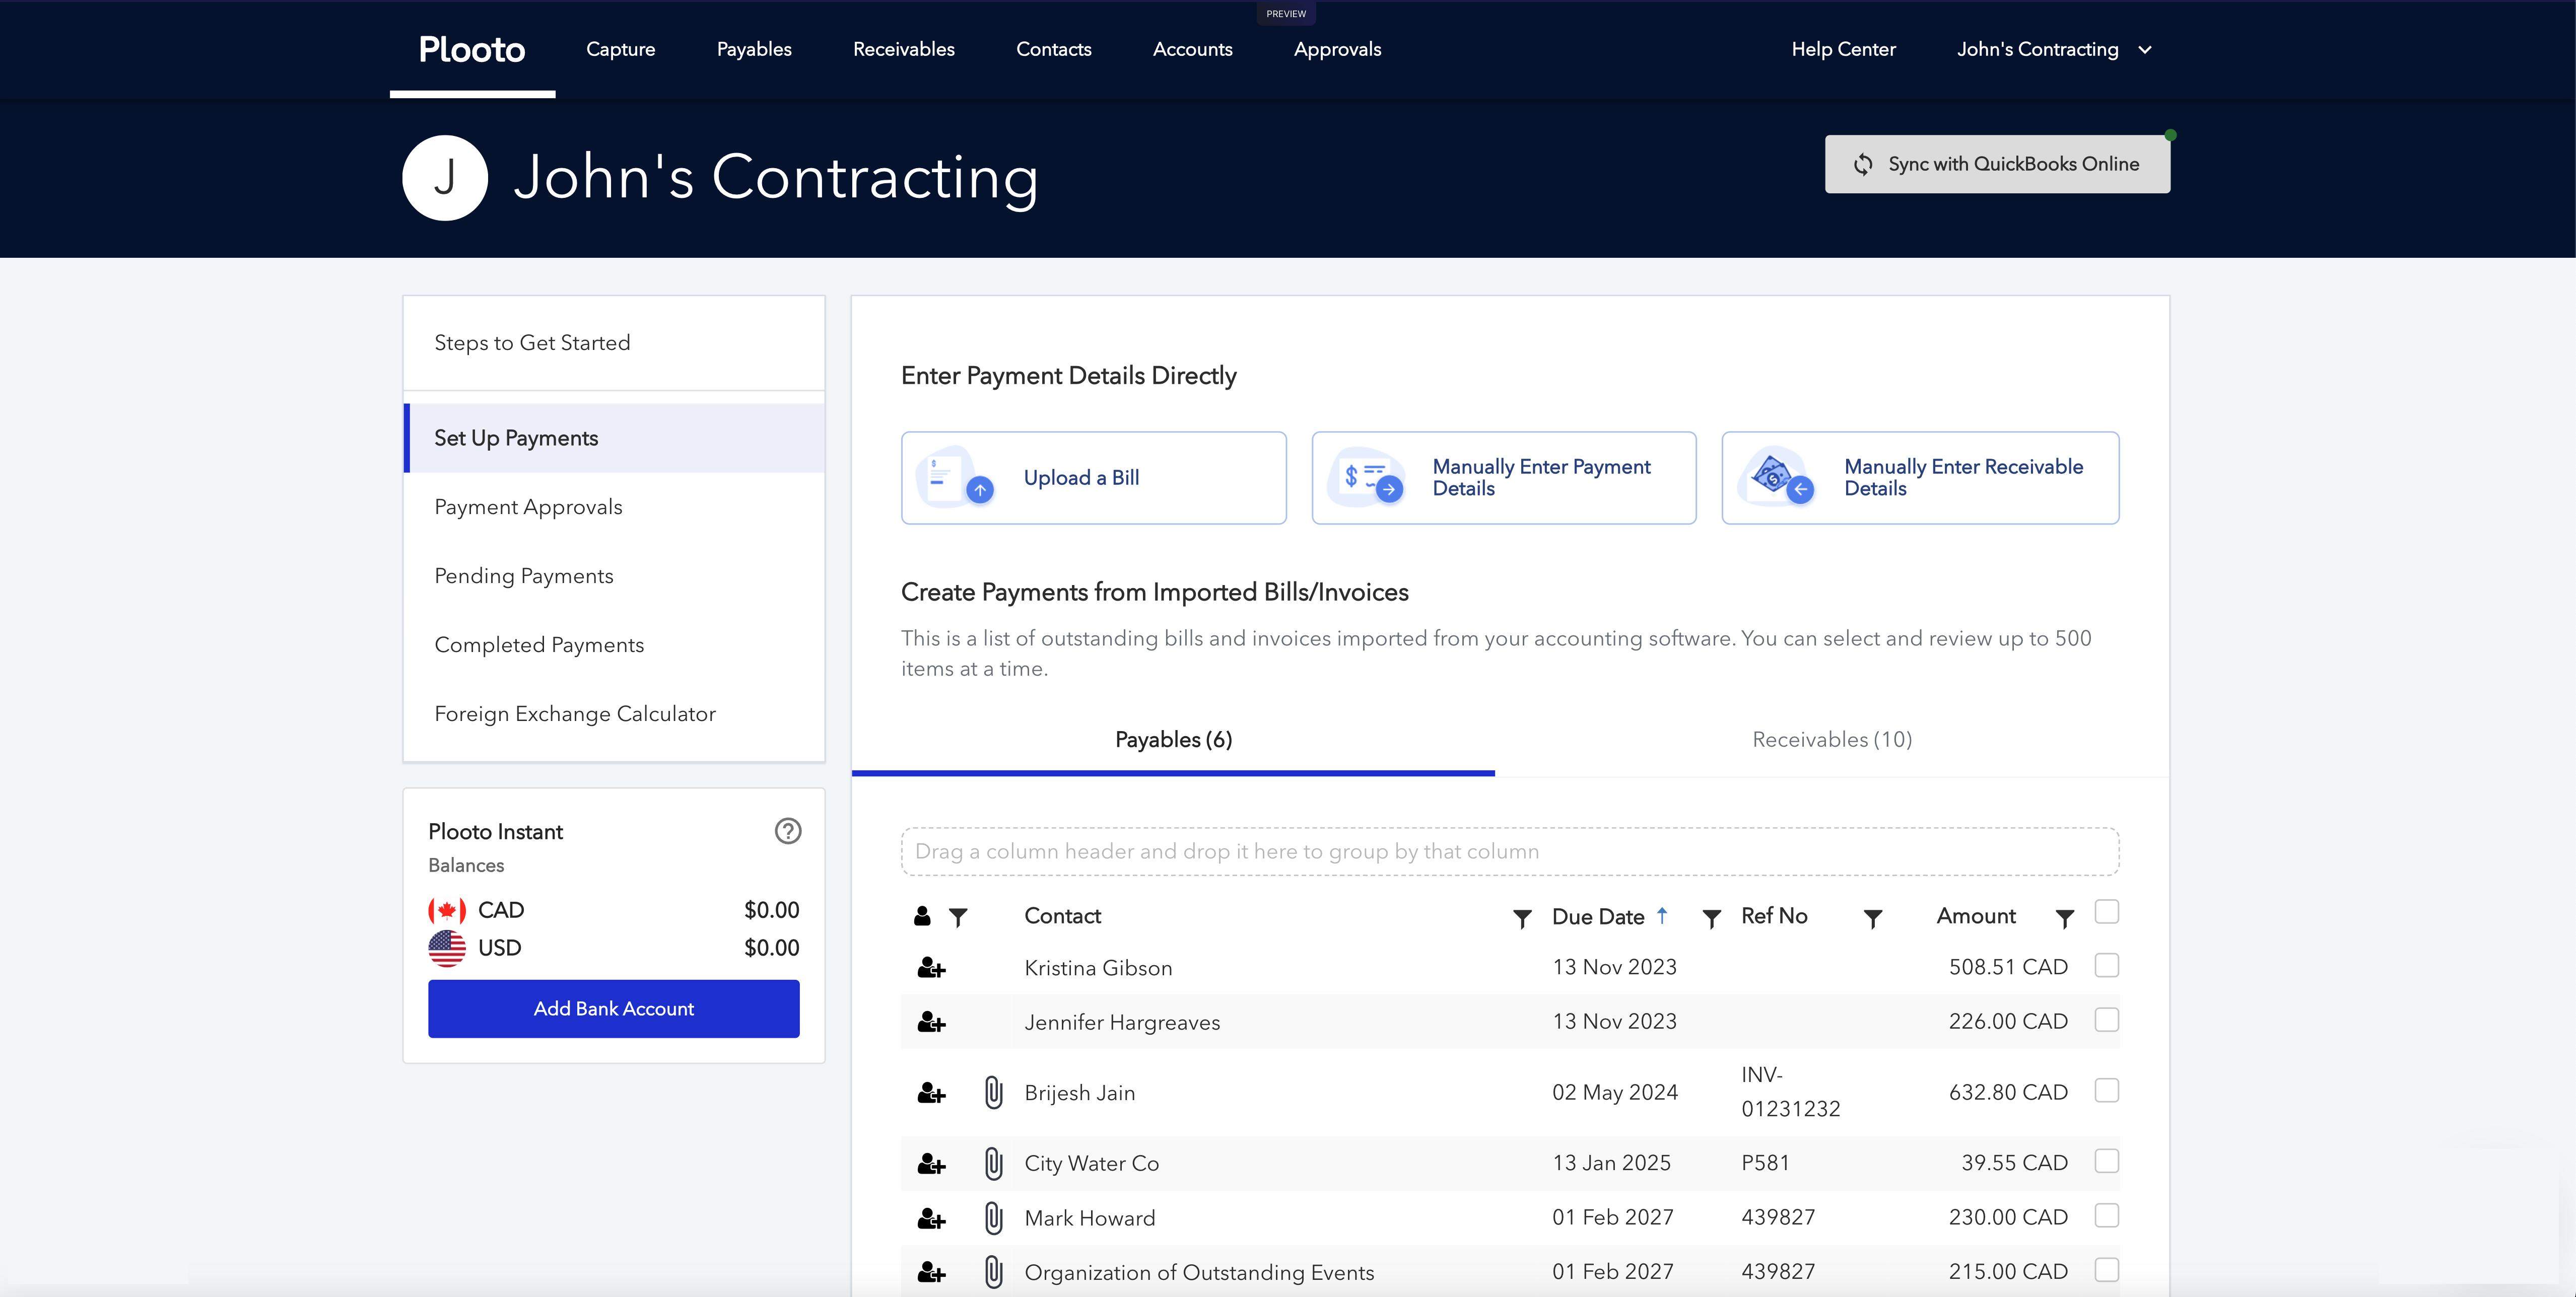Toggle the select-all checkbox in the table header

click(x=2106, y=912)
